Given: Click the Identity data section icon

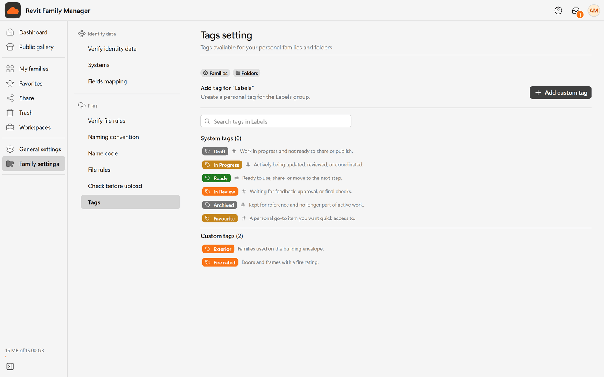Looking at the screenshot, I should coord(82,34).
